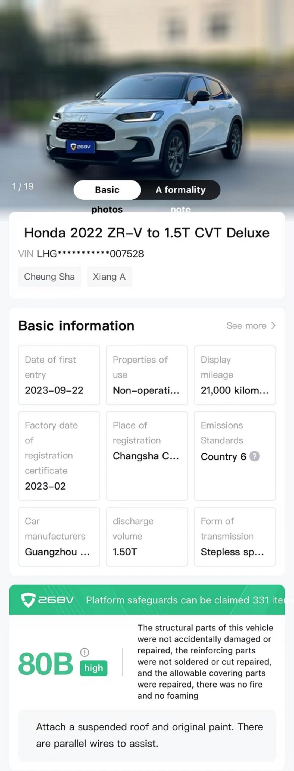Open the Place of registration card

[147, 456]
